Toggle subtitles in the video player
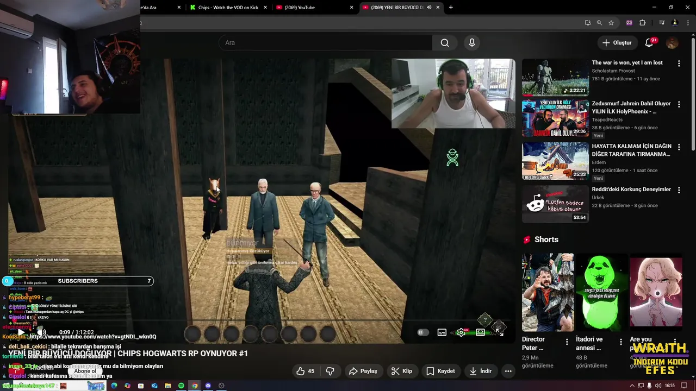 point(442,332)
